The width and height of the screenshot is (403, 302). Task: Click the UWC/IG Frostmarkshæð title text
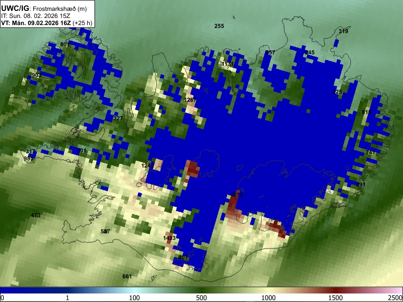[44, 9]
